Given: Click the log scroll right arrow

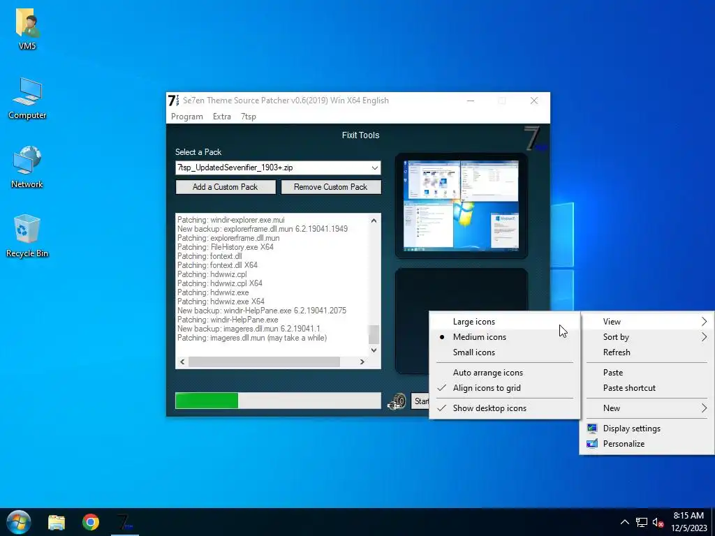Looking at the screenshot, I should point(362,362).
